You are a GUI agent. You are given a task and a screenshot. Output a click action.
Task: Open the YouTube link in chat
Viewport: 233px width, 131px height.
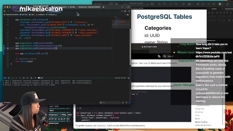214,55
